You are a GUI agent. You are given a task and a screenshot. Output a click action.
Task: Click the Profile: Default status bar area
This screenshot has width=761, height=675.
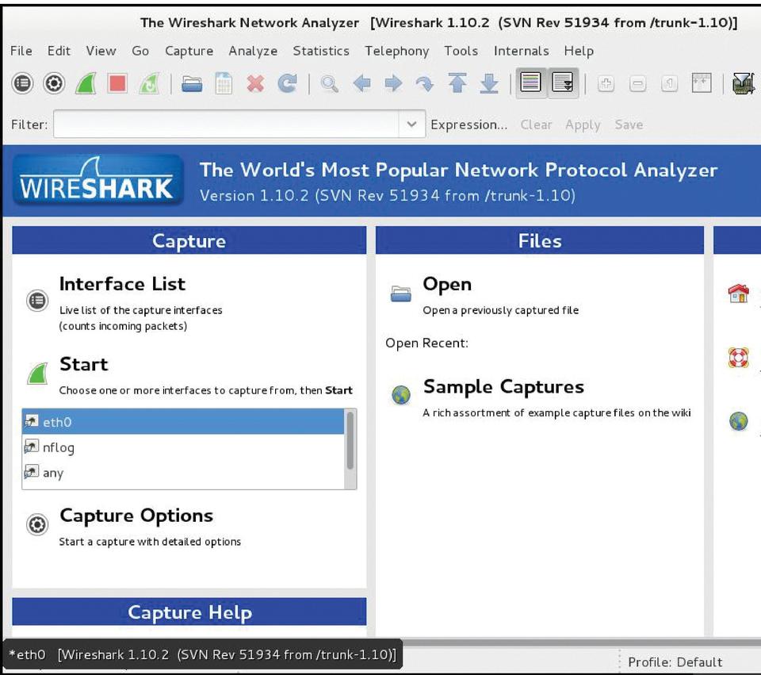675,662
